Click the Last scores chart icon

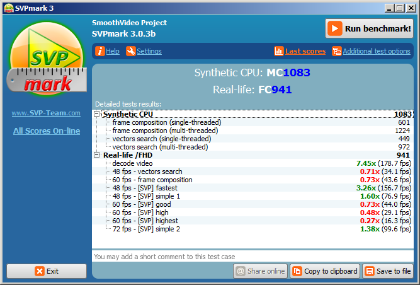point(278,51)
